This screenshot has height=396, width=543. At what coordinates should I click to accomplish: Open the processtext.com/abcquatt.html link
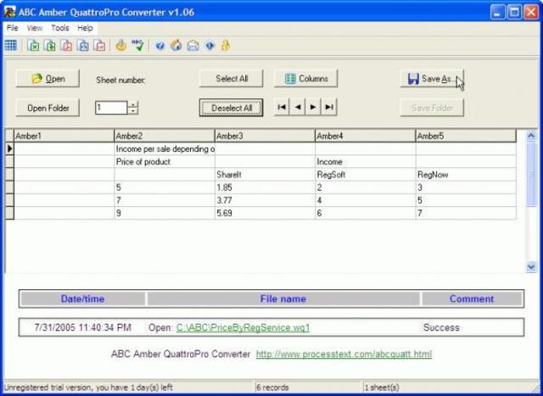(344, 354)
